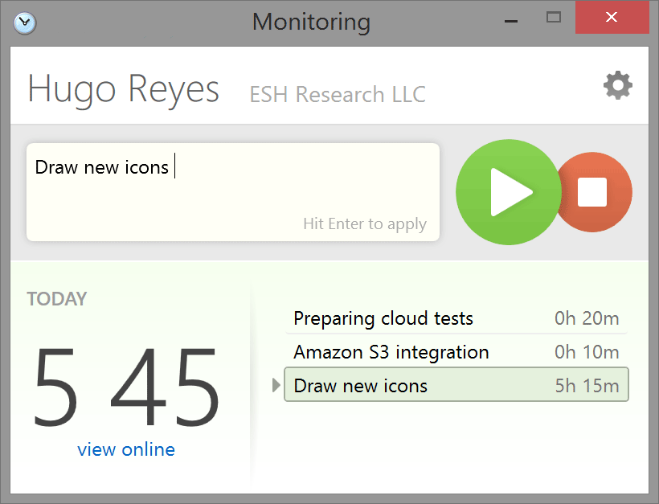Click today's total time 5 45
The width and height of the screenshot is (659, 504).
(x=126, y=387)
